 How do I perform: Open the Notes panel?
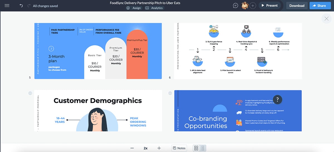coord(179,148)
